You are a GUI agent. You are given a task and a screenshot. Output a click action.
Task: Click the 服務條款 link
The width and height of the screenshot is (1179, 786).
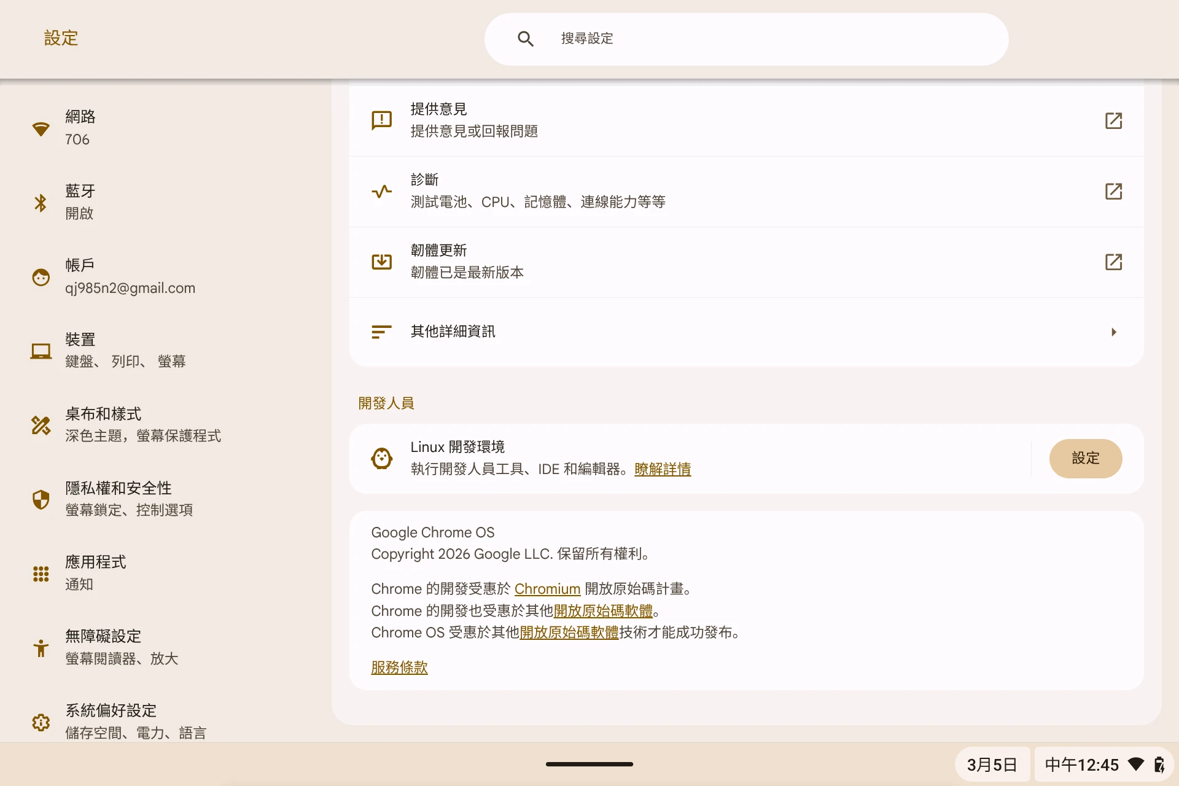click(399, 667)
